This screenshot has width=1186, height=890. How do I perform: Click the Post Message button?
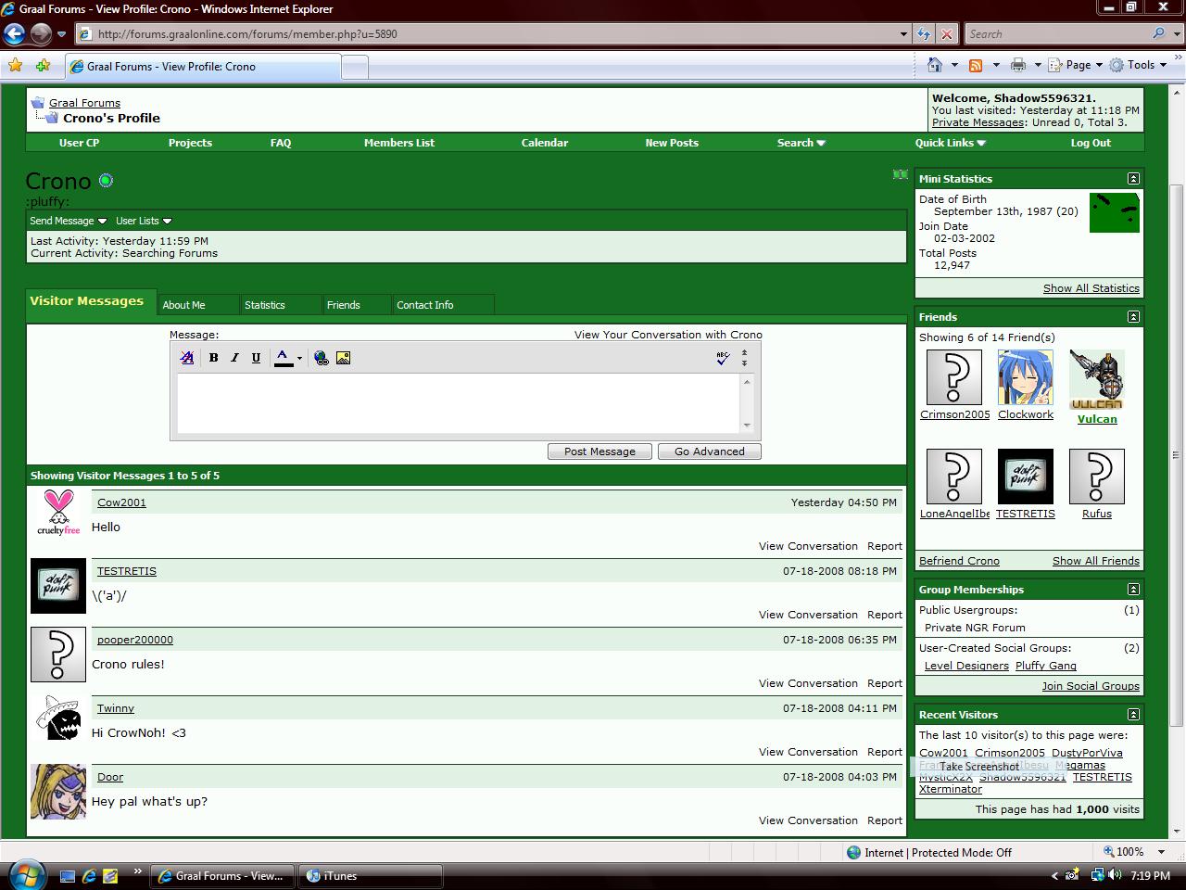(x=599, y=451)
